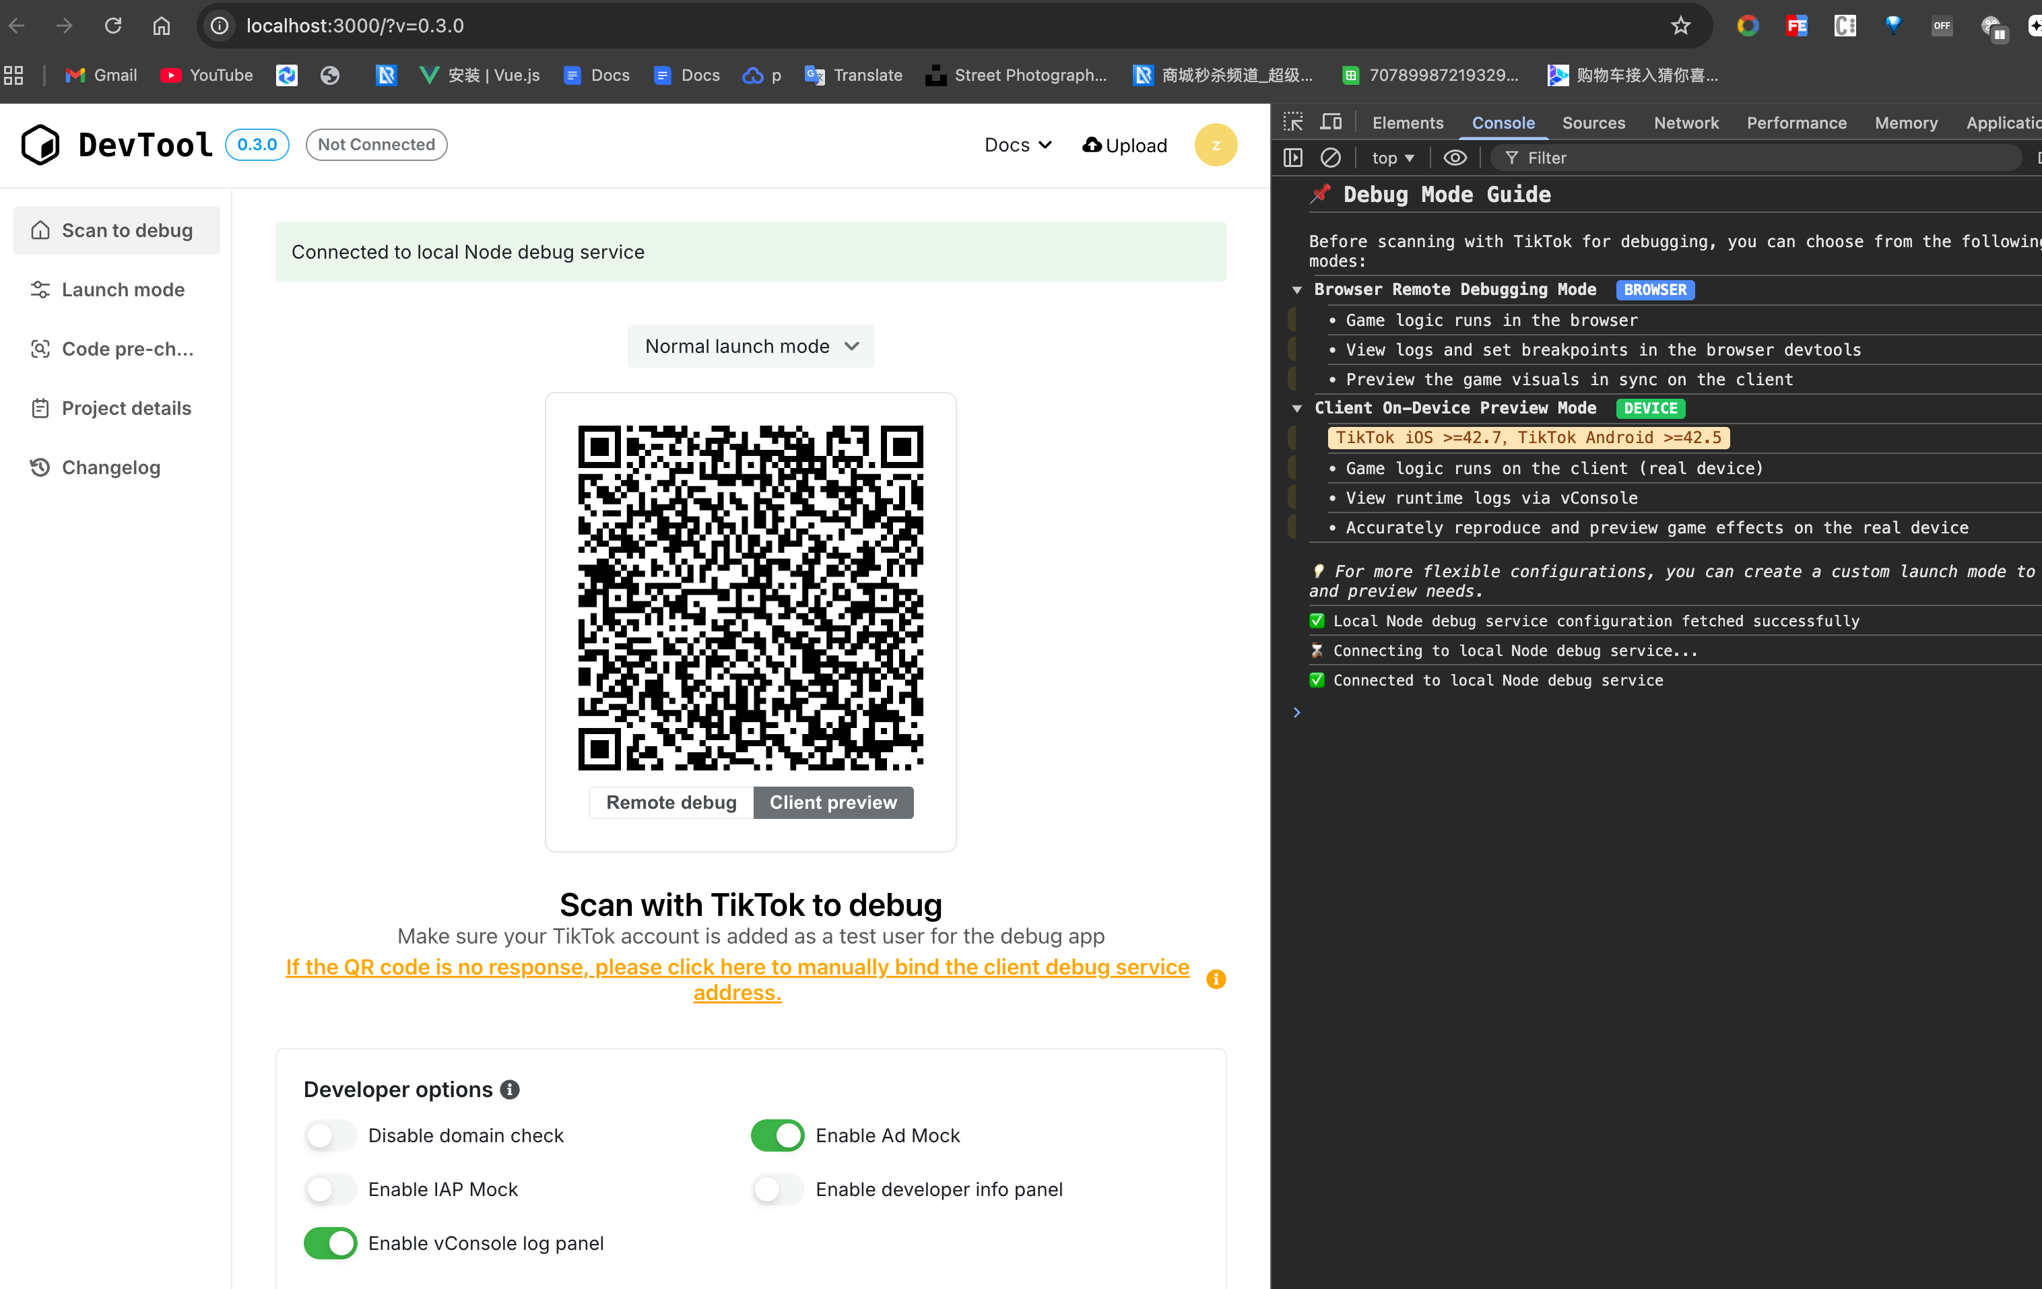This screenshot has width=2042, height=1289.
Task: Open Project details in sidebar
Action: coord(117,408)
